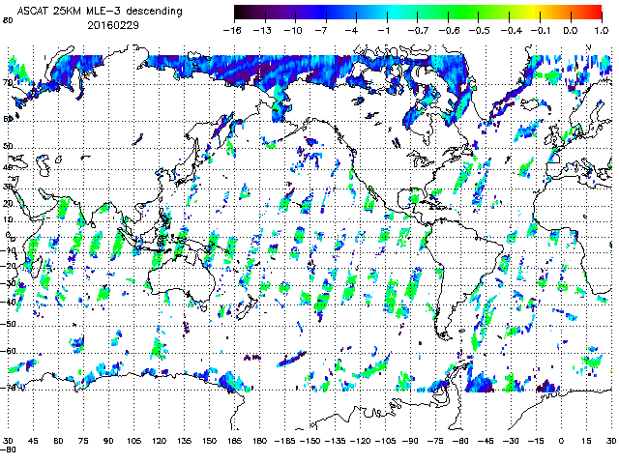Viewport: 619px width, 464px height.
Task: Click the latitude axis label 40
Action: point(8,167)
